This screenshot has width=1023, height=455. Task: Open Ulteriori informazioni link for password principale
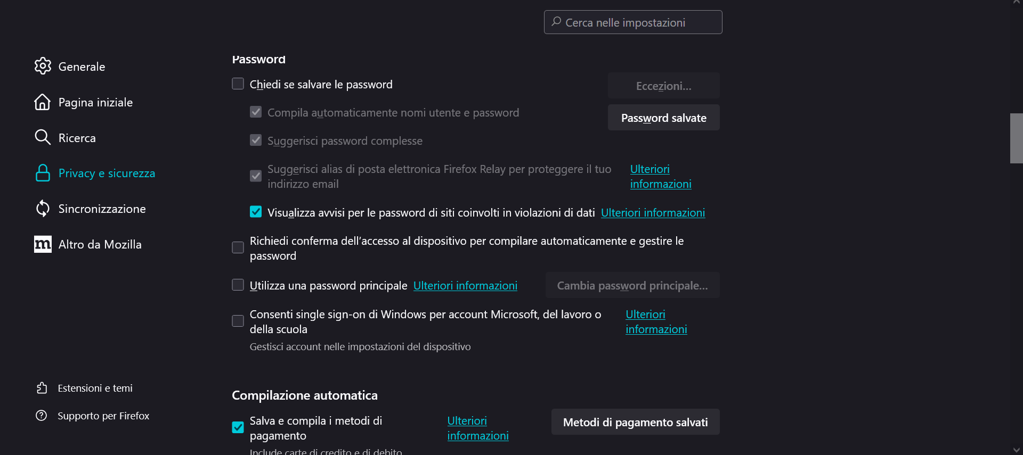pos(465,286)
